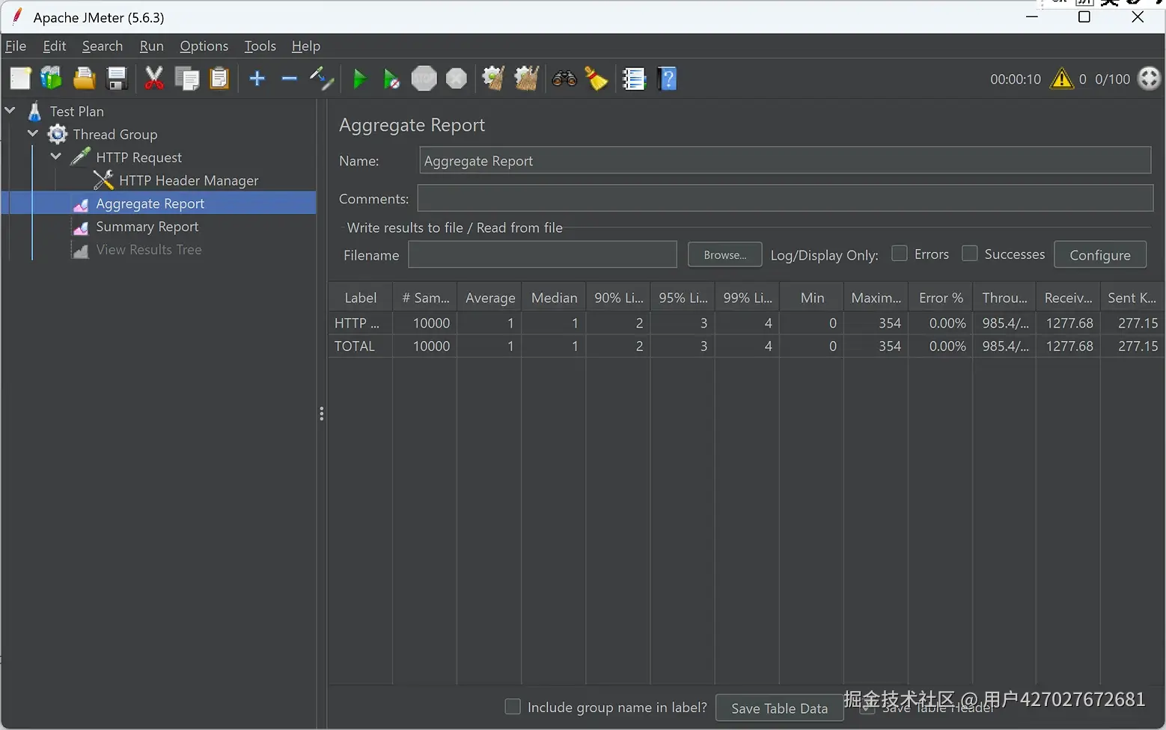The image size is (1166, 730).
Task: Click the Browse... button
Action: (x=724, y=255)
